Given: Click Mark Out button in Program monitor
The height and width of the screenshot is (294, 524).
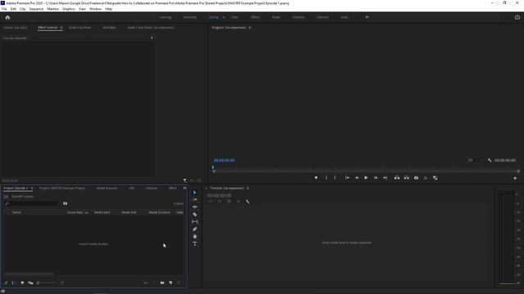Looking at the screenshot, I should (x=335, y=178).
